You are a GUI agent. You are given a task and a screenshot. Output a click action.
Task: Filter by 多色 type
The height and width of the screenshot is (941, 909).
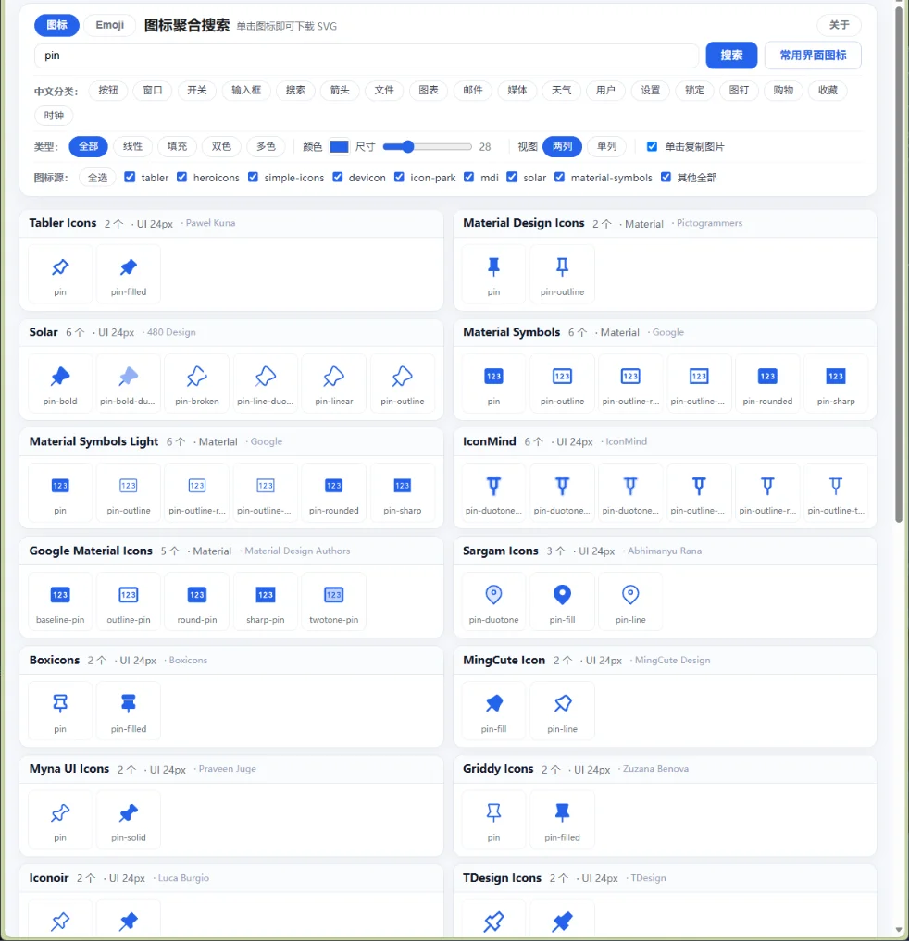pyautogui.click(x=266, y=146)
